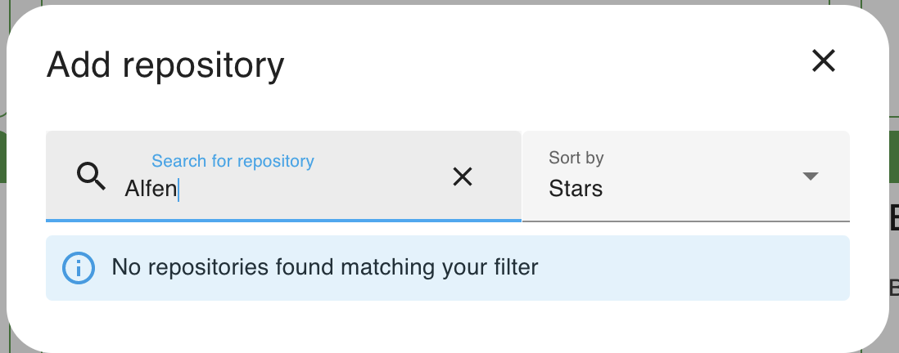Click the blue info circle icon

[x=79, y=268]
